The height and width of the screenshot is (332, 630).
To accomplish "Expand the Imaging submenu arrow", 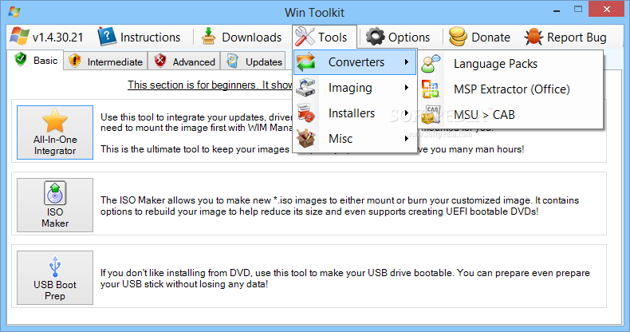I will click(x=407, y=87).
